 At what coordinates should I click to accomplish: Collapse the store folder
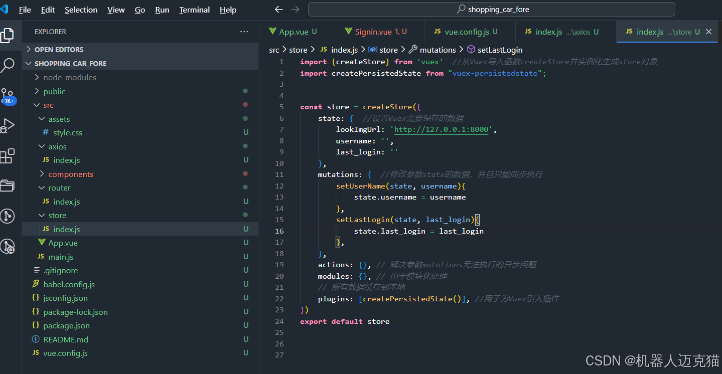tap(42, 215)
